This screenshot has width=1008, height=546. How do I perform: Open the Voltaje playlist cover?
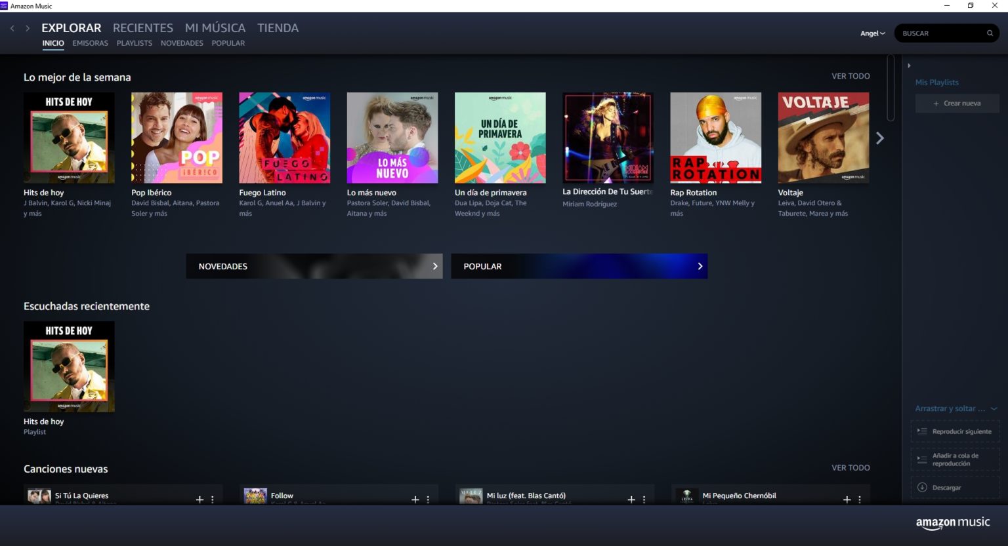(824, 138)
